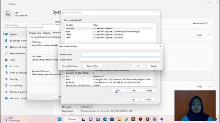This screenshot has height=123, width=220.
Task: Click the HP Local Account profile avatar
Action: coord(8,14)
